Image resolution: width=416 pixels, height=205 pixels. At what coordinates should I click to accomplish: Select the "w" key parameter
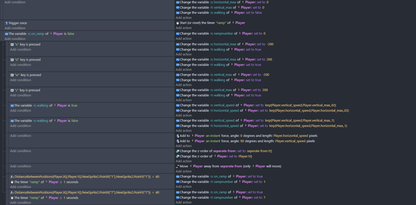(x=17, y=75)
